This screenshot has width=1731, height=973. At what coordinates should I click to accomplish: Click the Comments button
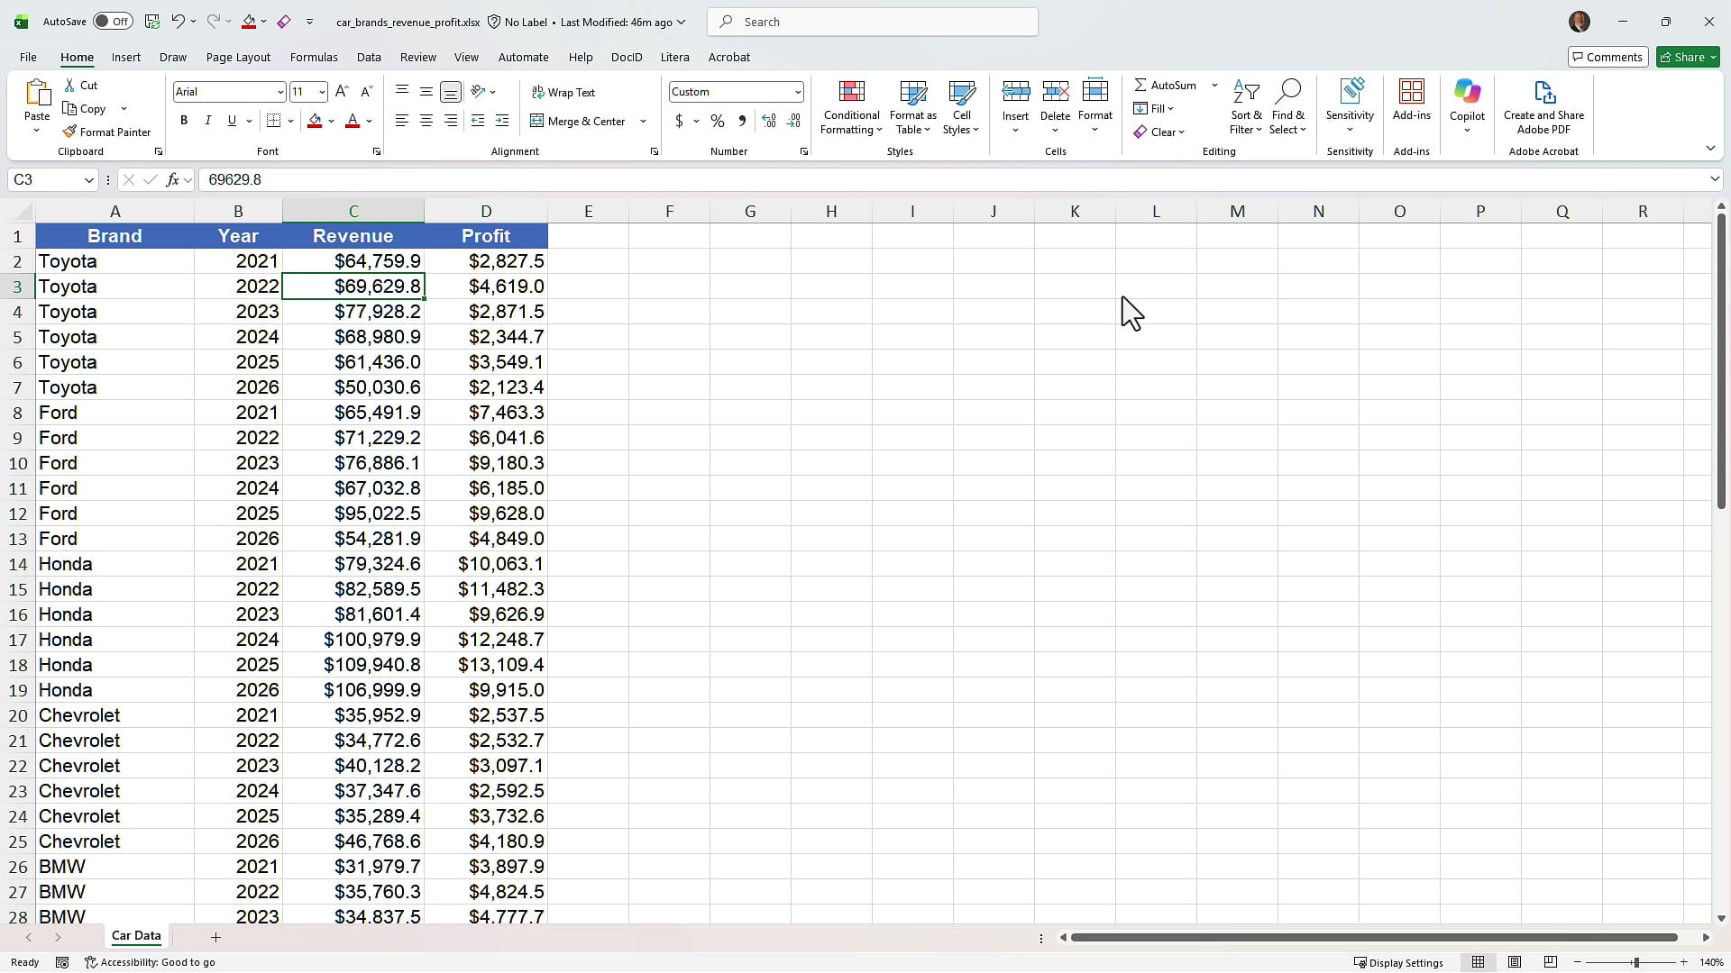(x=1607, y=57)
